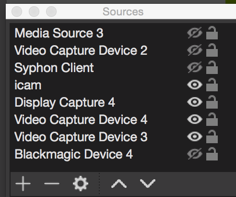Move source down with down arrow

(148, 184)
